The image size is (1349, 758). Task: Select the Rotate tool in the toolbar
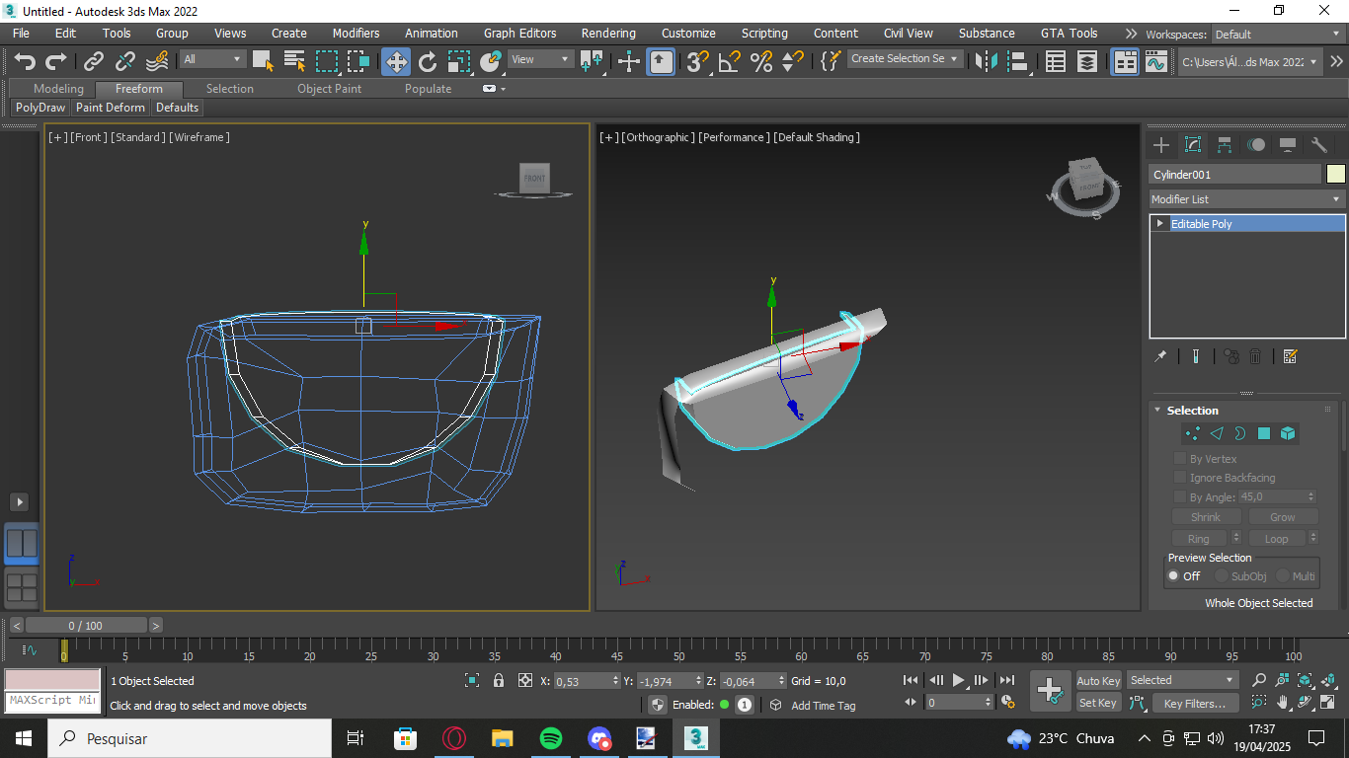[428, 62]
